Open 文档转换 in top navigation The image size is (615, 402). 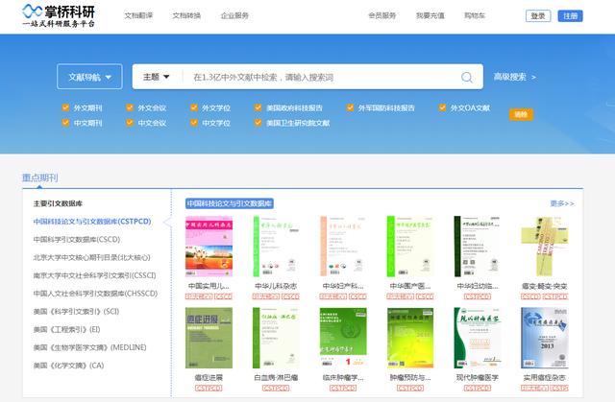coord(186,15)
